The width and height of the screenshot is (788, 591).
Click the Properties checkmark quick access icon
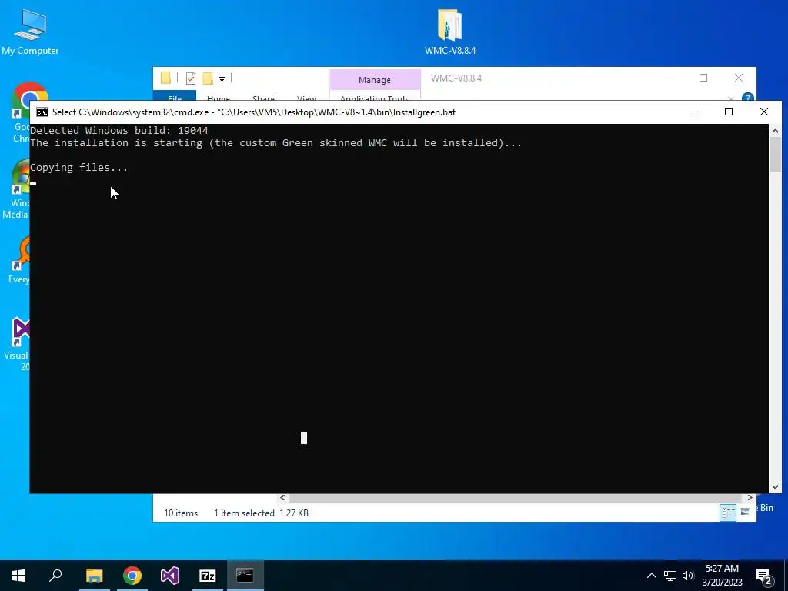(x=191, y=78)
